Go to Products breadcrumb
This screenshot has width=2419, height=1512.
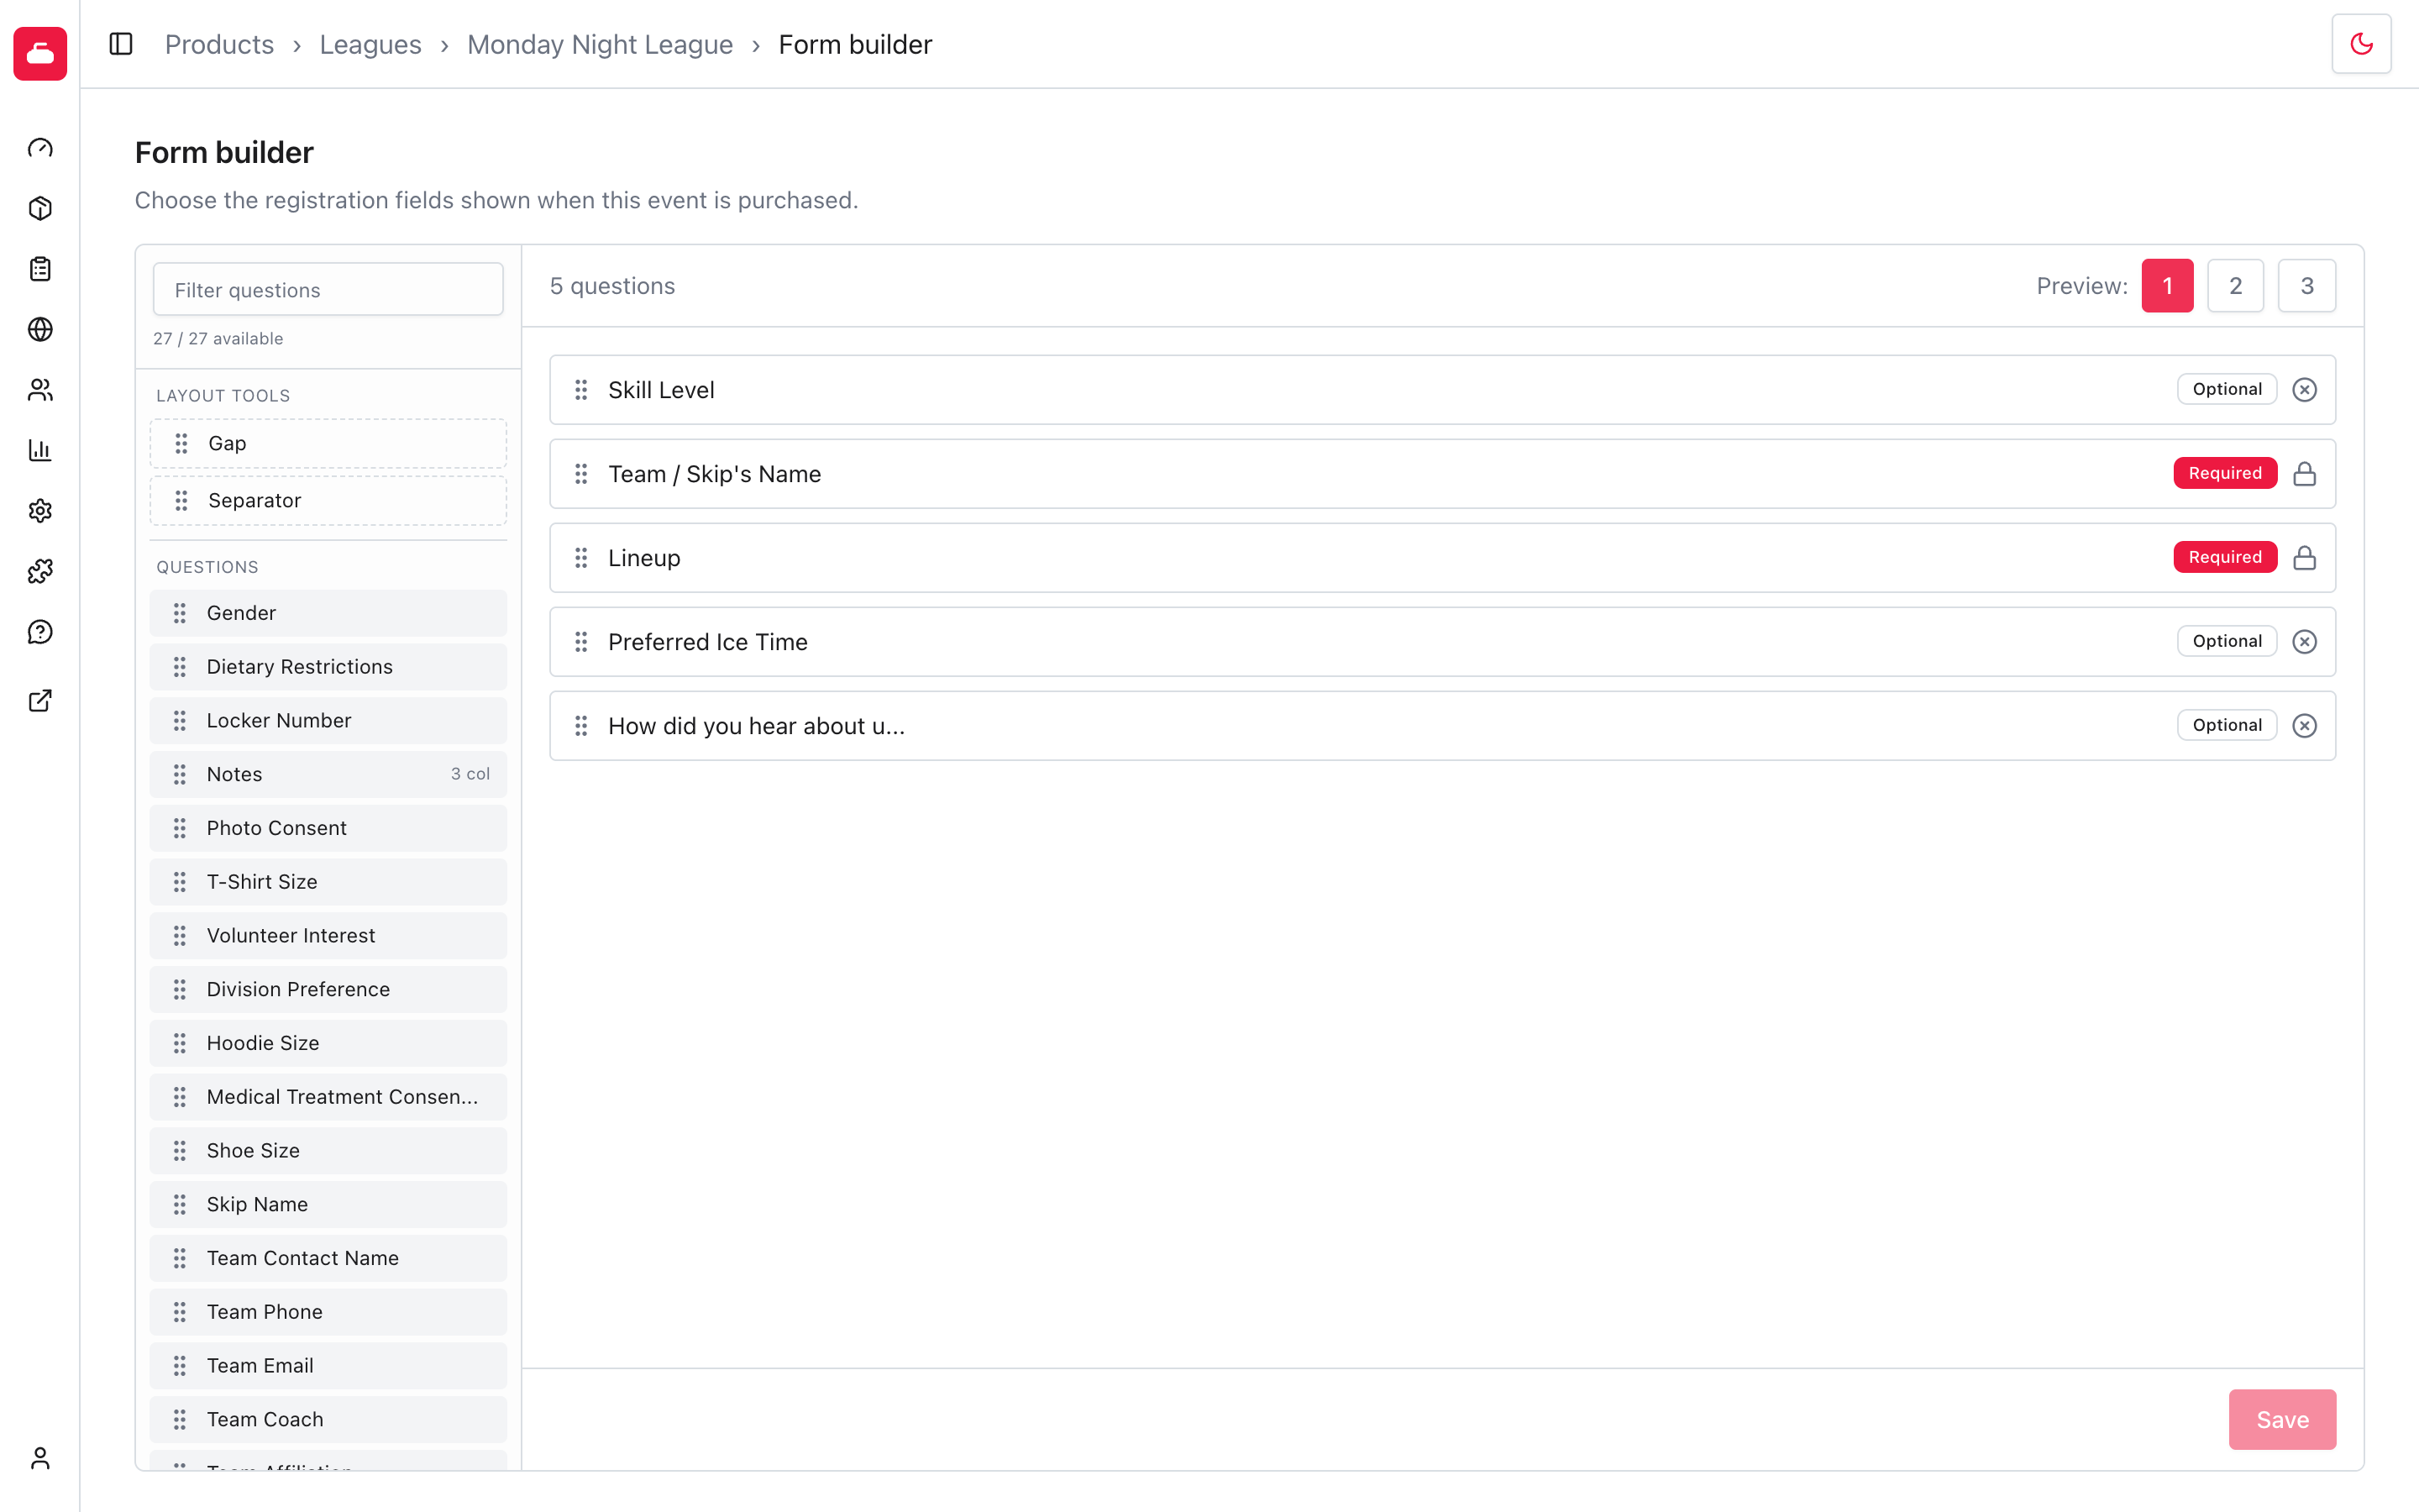click(219, 44)
